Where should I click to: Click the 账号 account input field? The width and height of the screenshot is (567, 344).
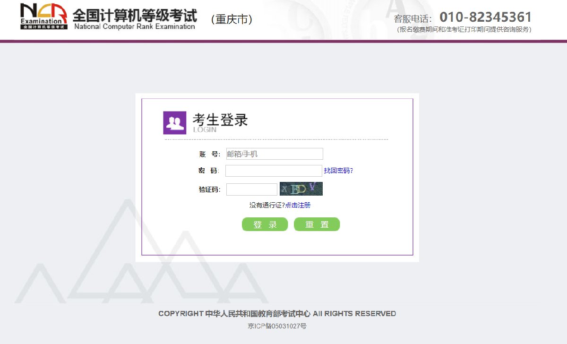tap(274, 154)
